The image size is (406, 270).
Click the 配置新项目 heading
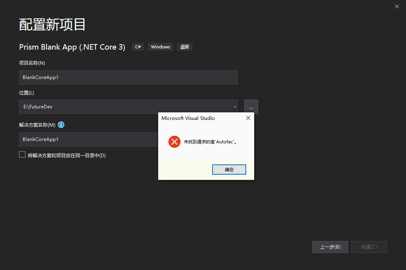tap(52, 25)
